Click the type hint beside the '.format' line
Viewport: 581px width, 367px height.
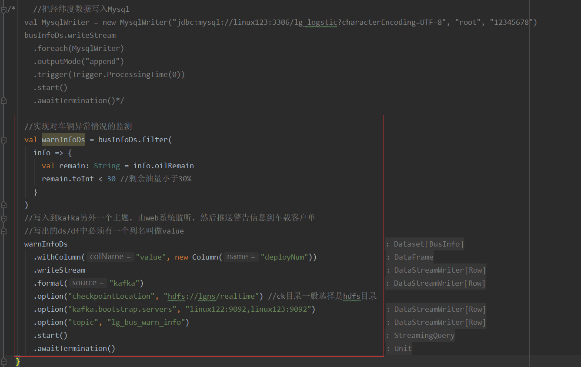(436, 283)
